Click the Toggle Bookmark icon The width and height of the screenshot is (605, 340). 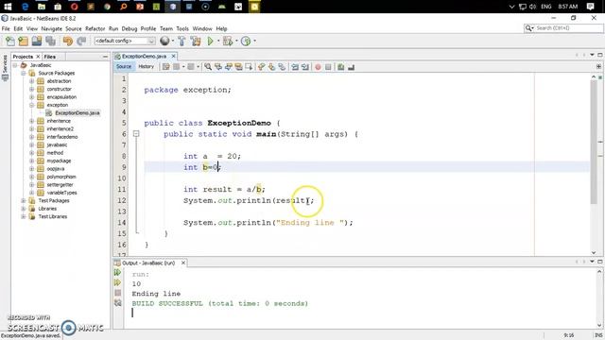pyautogui.click(x=282, y=67)
